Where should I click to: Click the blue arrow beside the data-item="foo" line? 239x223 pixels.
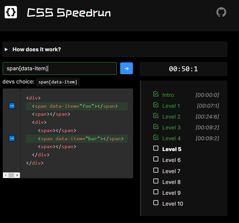tap(12, 106)
